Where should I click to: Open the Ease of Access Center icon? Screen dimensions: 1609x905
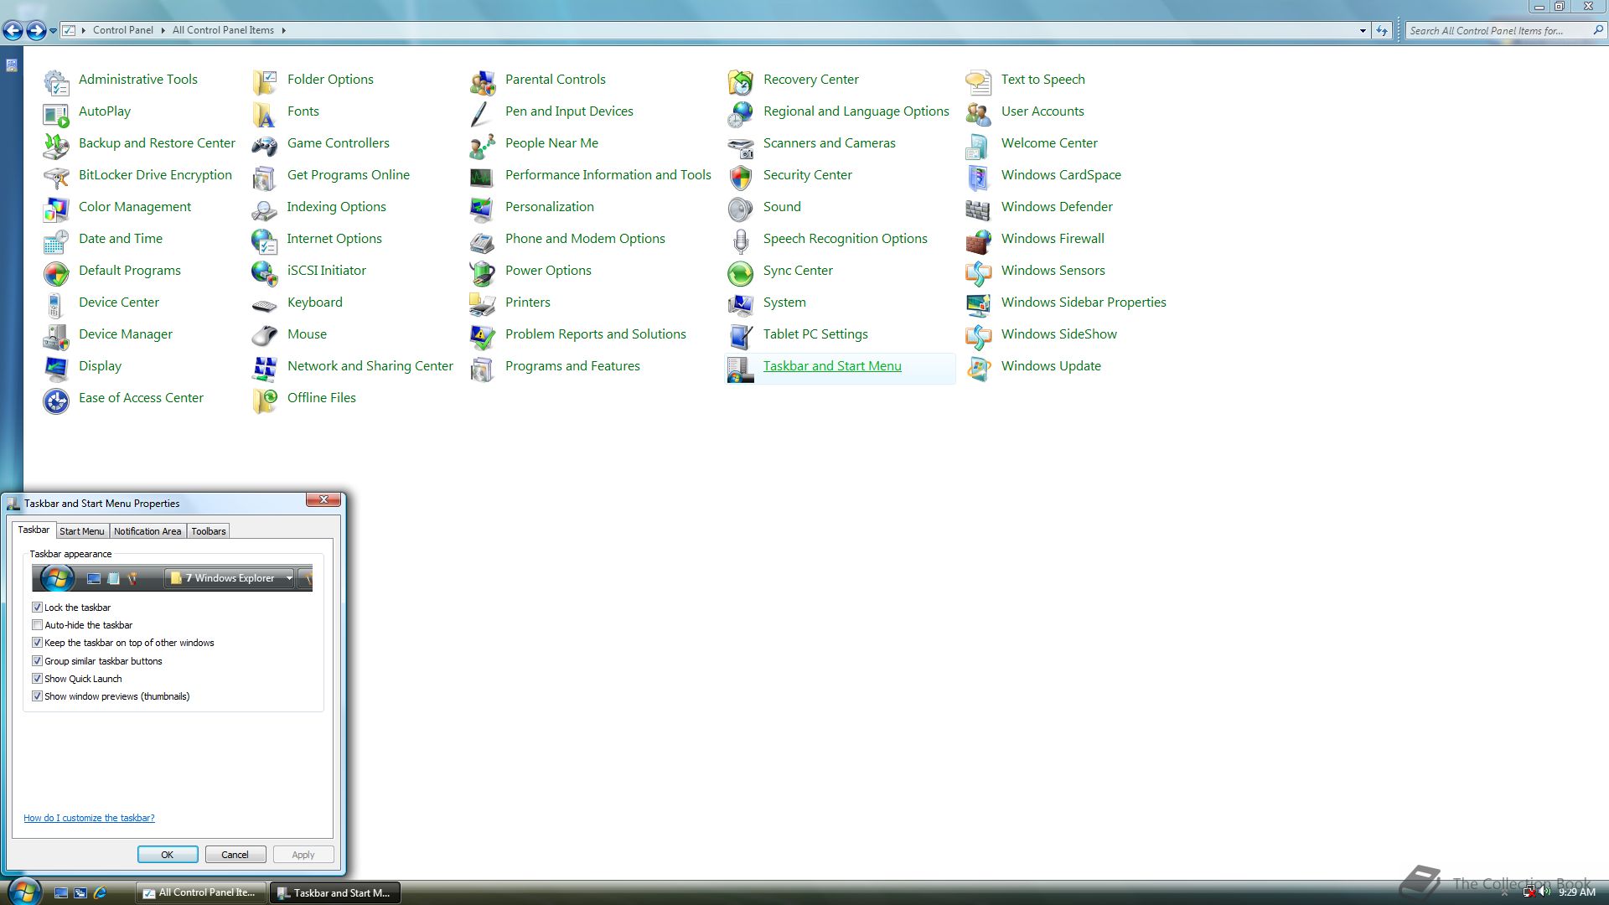(x=56, y=400)
